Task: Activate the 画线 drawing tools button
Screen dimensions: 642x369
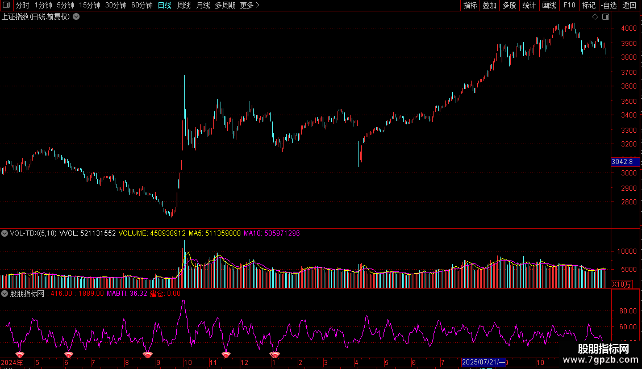Action: [x=549, y=5]
